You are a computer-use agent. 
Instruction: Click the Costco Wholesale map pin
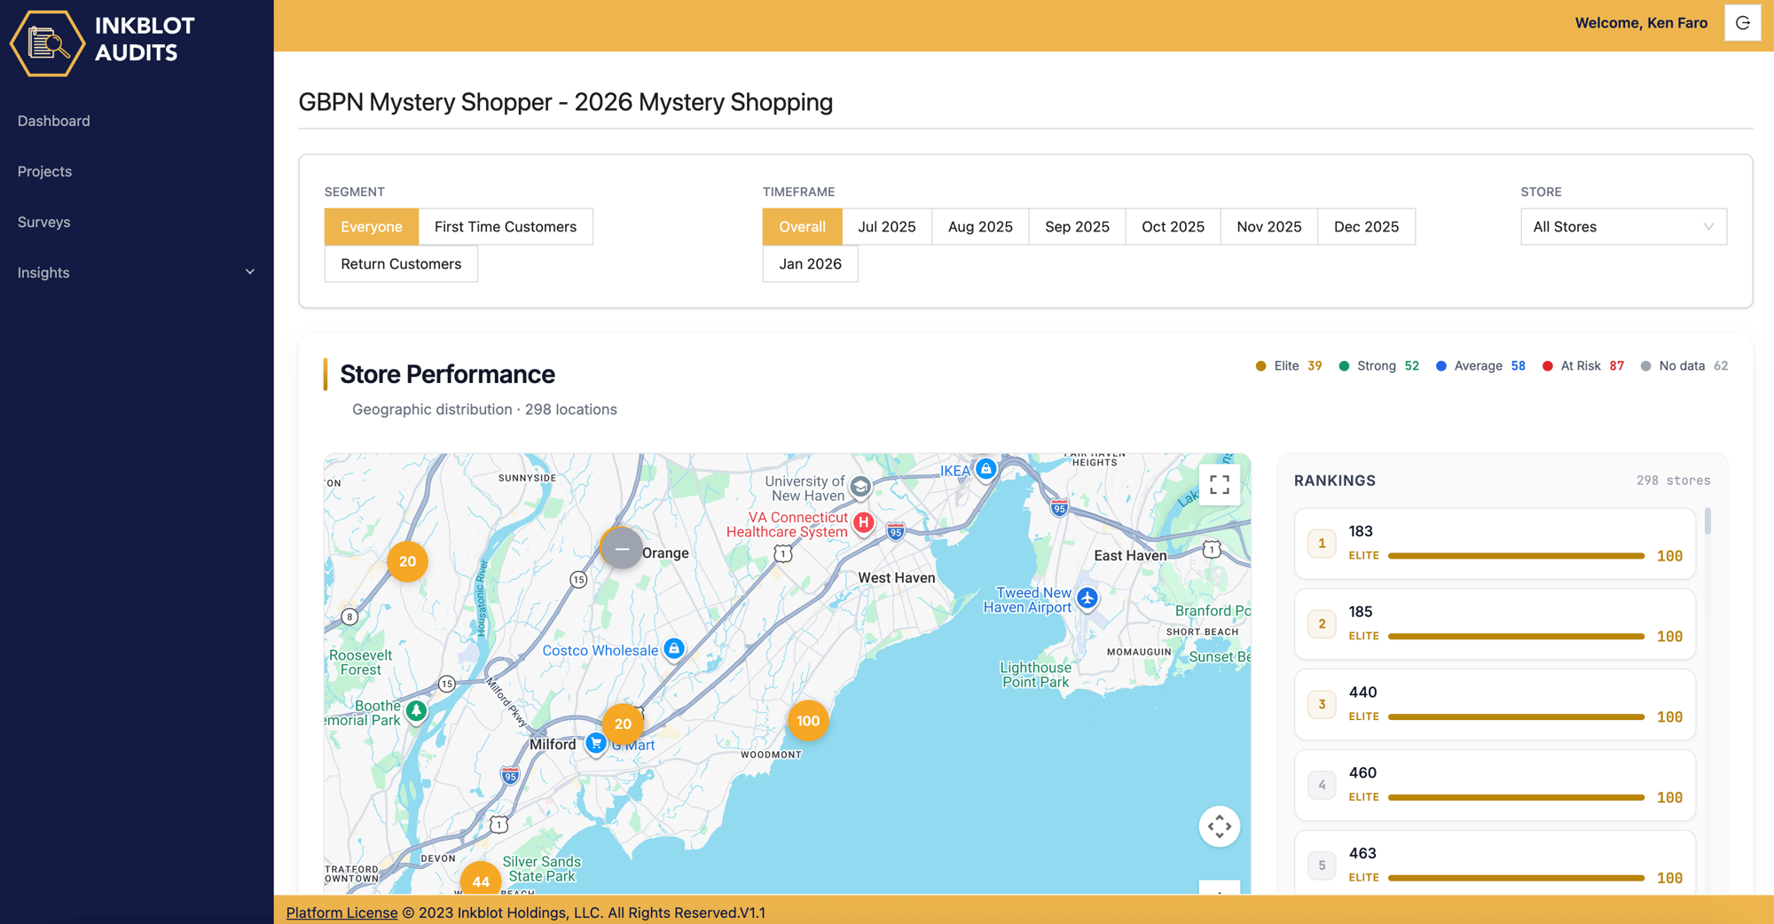(x=674, y=649)
